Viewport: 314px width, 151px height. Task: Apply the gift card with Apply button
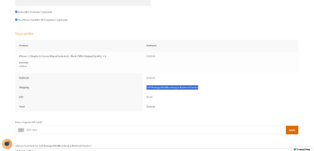pos(292,130)
